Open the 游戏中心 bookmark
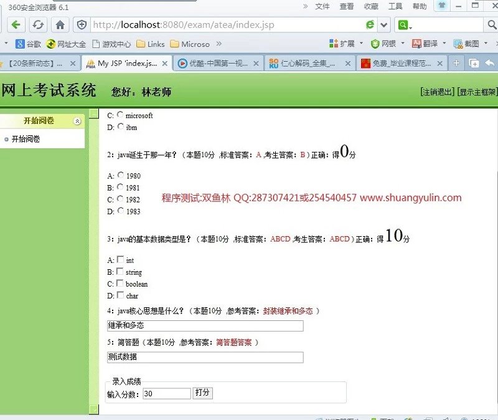 (111, 44)
